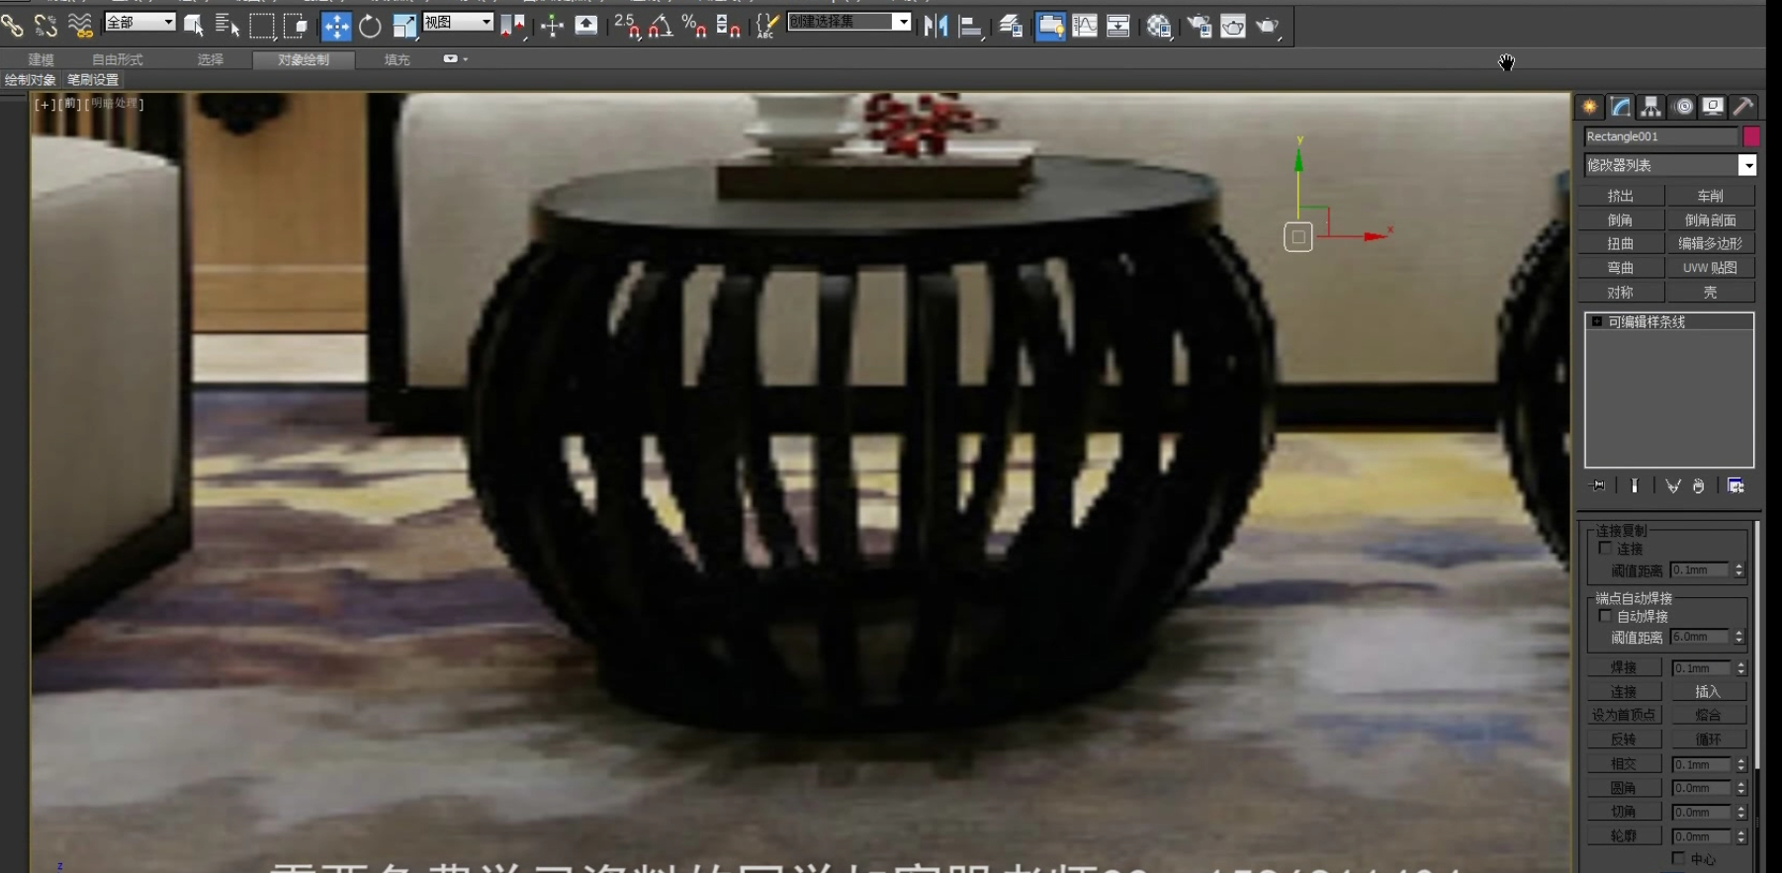
Task: Toggle the Spinner Snap icon
Action: (728, 26)
